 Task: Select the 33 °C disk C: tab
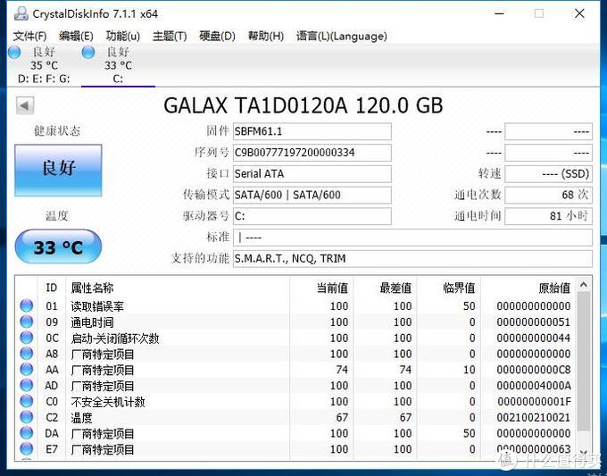(x=118, y=64)
